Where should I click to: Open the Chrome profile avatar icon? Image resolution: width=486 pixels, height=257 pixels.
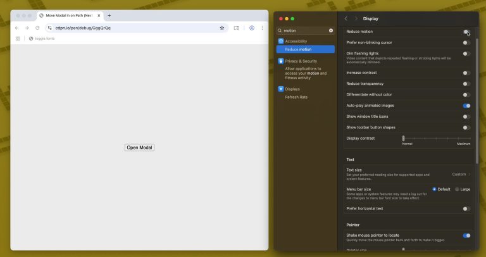[x=251, y=28]
